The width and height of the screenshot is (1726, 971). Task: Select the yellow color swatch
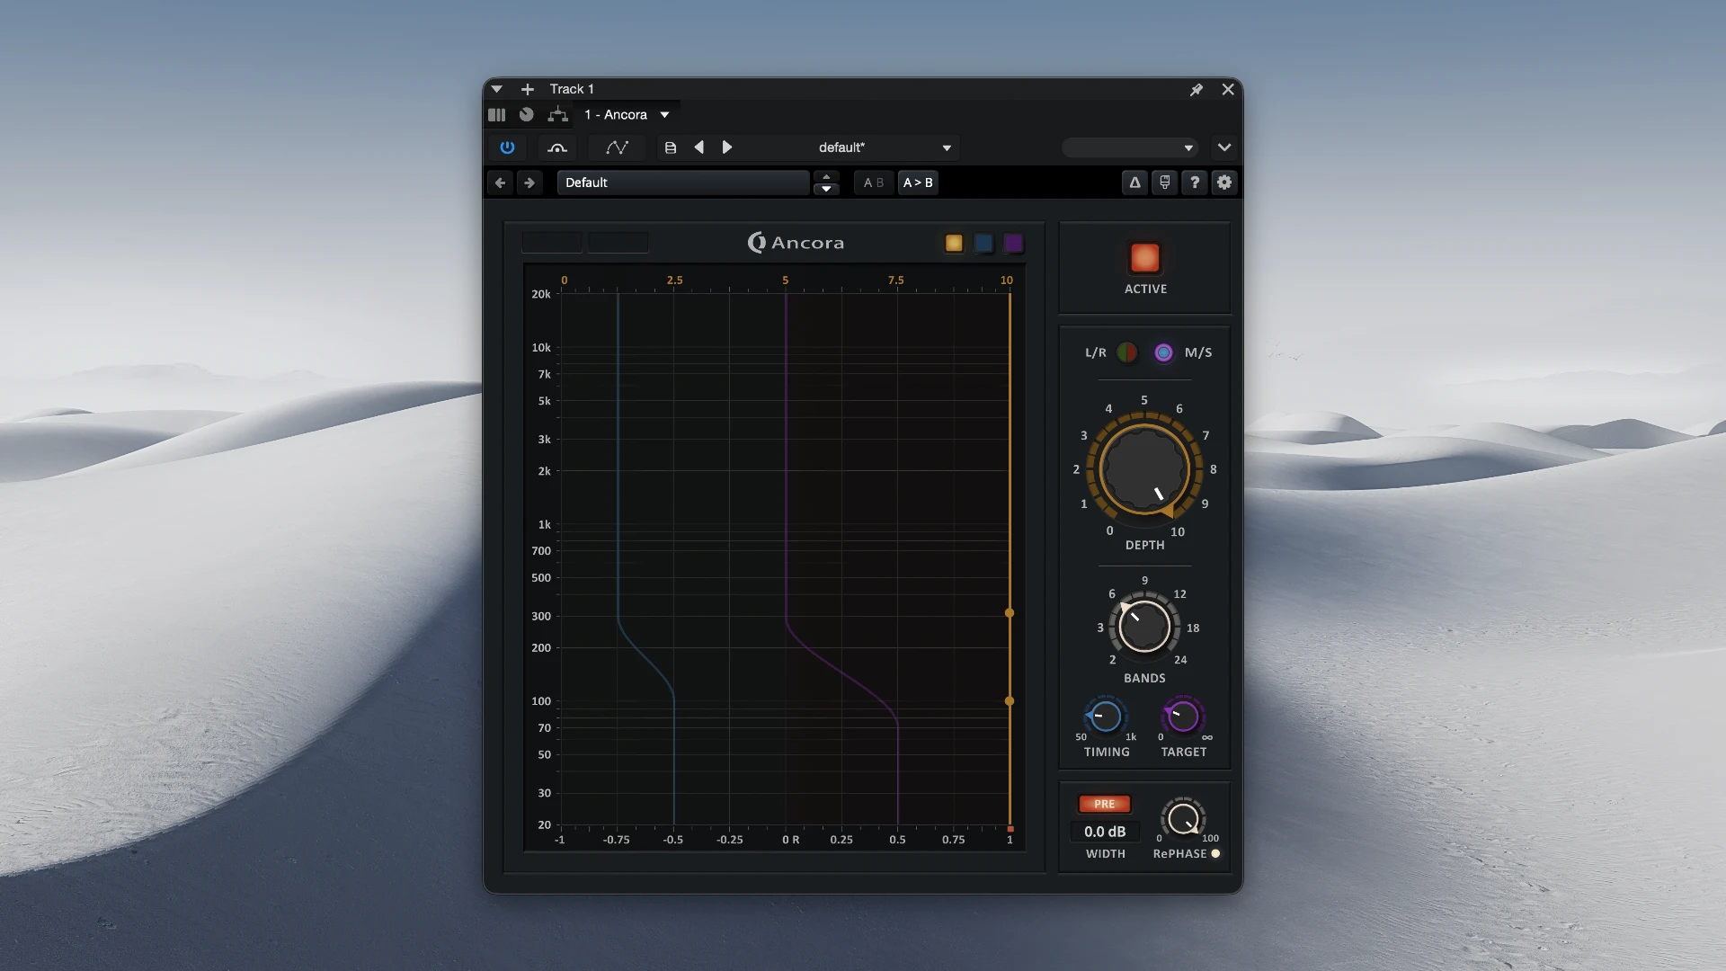click(x=954, y=243)
